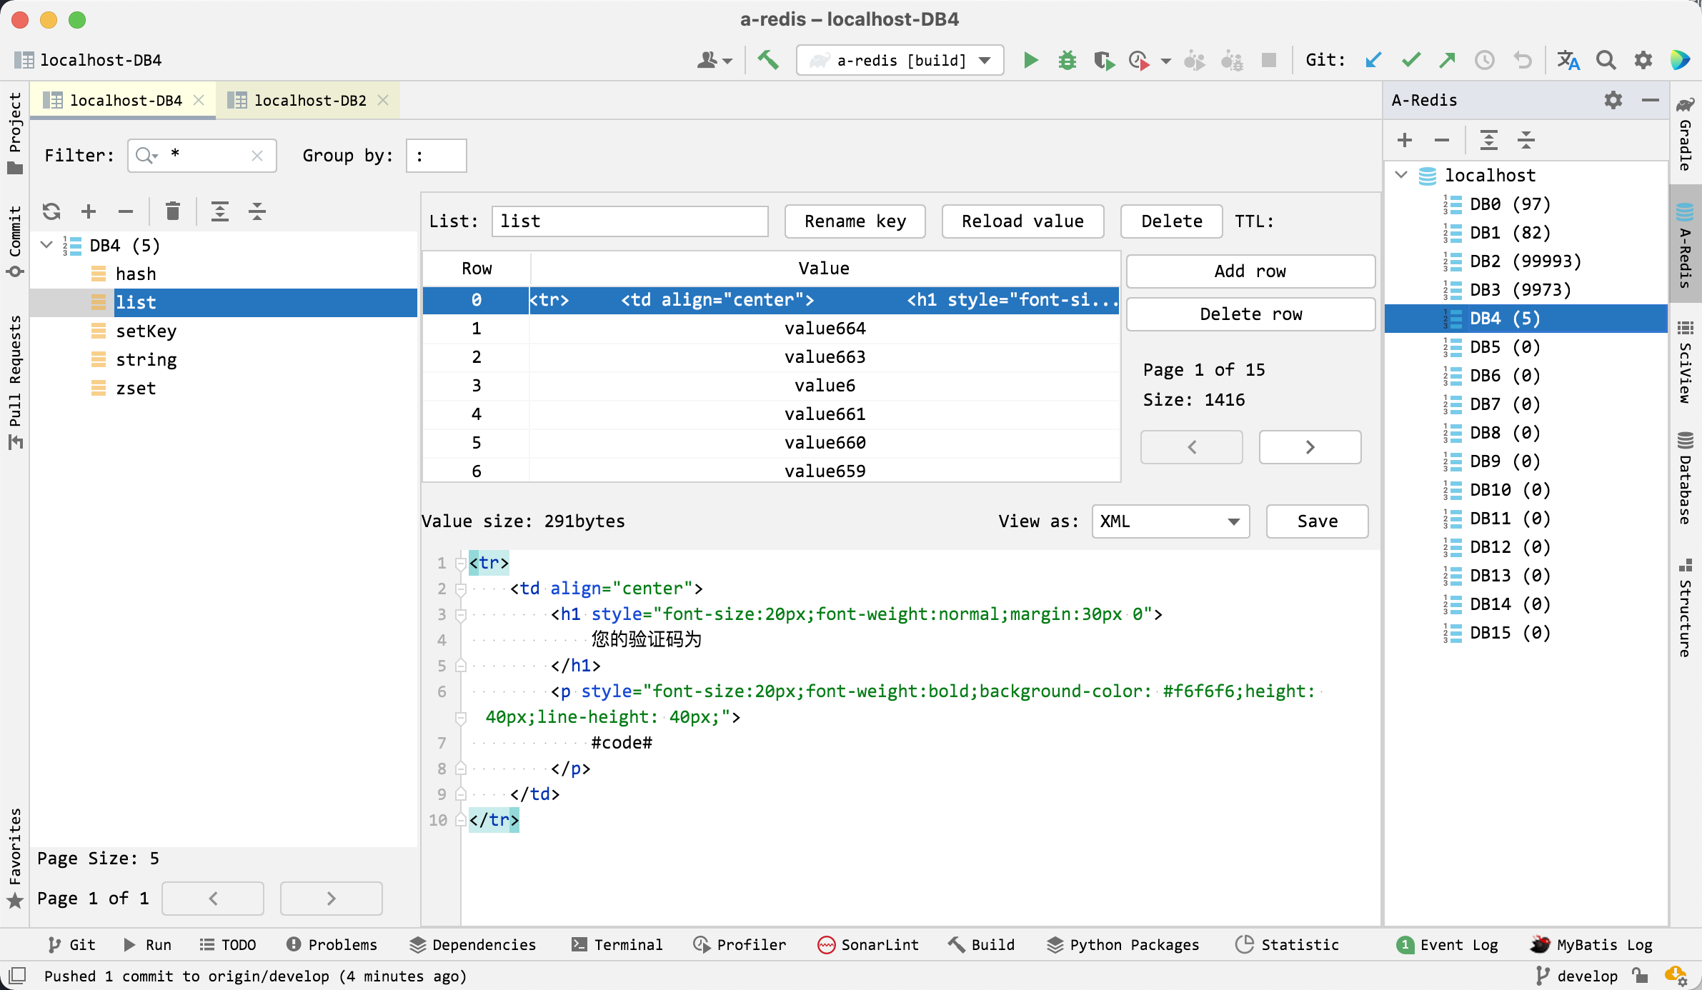Viewport: 1702px width, 990px height.
Task: Open the a-redis [build] run configuration dropdown
Action: (900, 61)
